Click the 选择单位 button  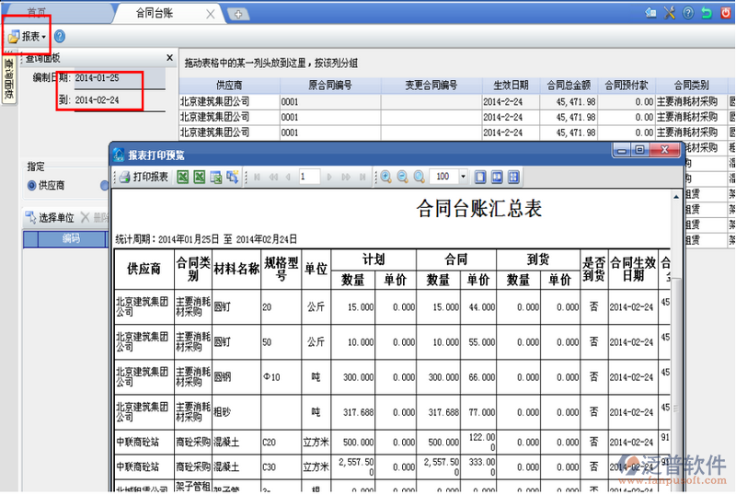coord(50,218)
